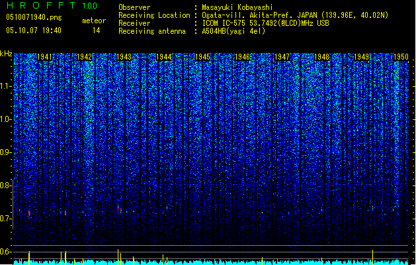416x265 pixels.
Task: Click the 1944 time marker
Action: click(164, 57)
